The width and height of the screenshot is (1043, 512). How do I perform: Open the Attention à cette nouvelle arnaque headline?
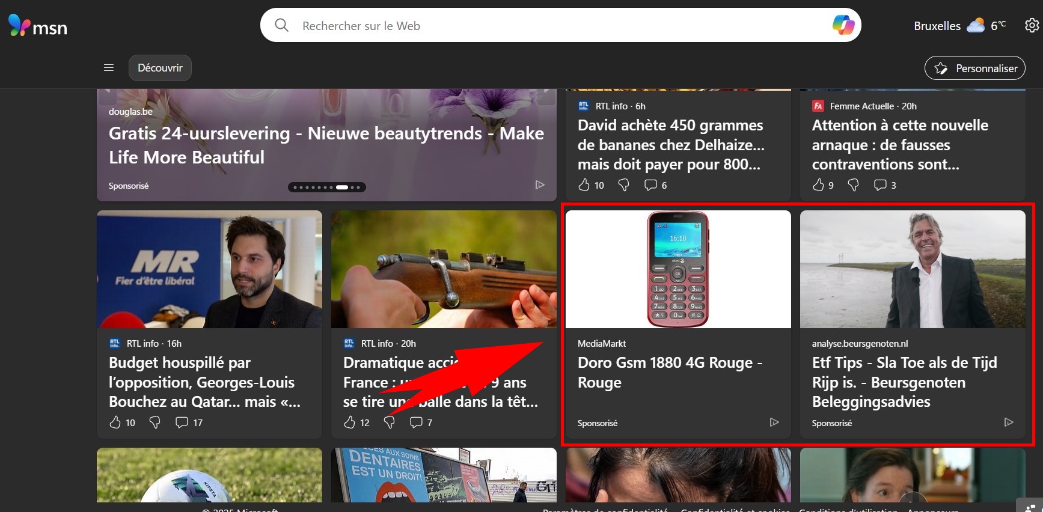tap(900, 145)
